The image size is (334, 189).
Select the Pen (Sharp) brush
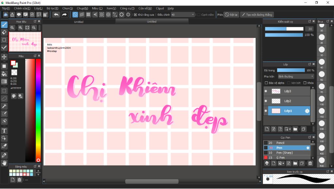pyautogui.click(x=287, y=153)
